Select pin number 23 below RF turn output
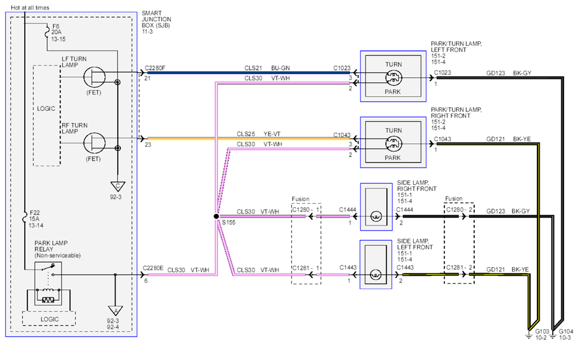Screen dimensions: 579x345 click(x=148, y=144)
